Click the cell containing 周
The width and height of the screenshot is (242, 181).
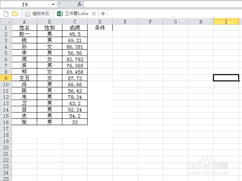click(25, 59)
